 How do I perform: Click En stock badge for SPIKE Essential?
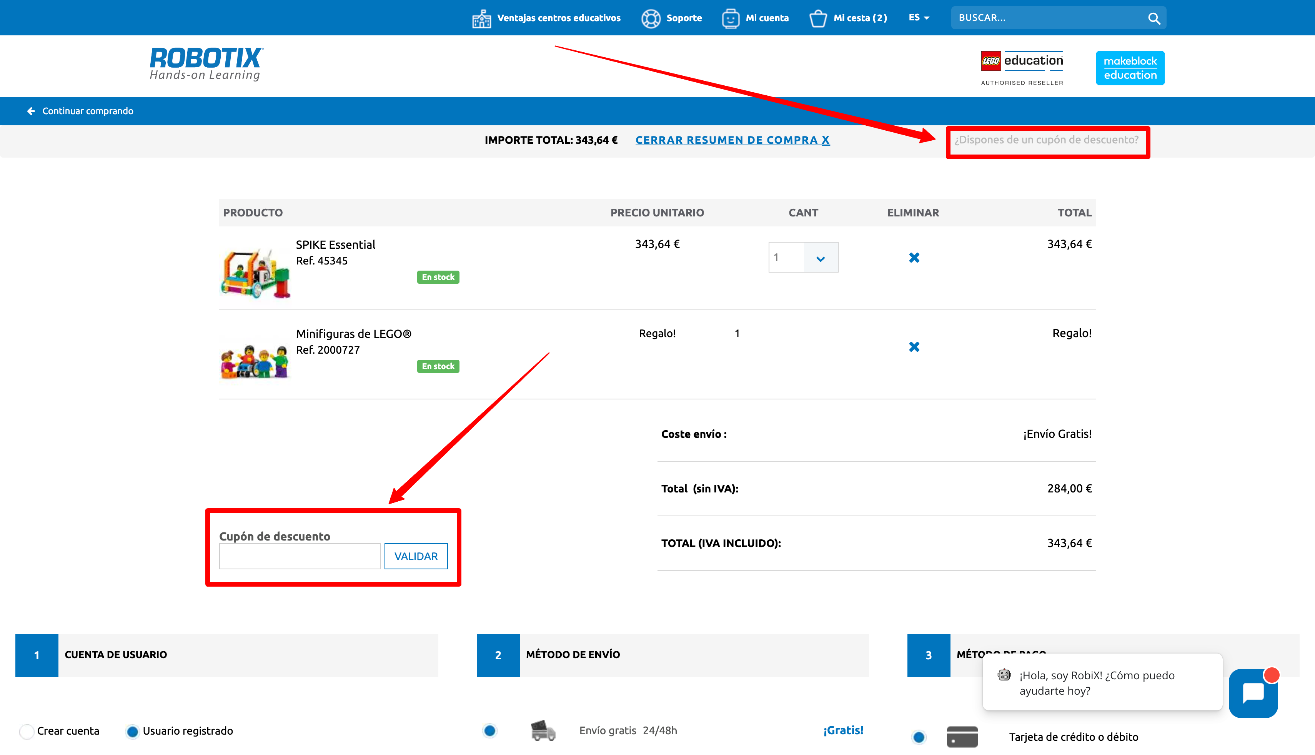click(x=438, y=278)
